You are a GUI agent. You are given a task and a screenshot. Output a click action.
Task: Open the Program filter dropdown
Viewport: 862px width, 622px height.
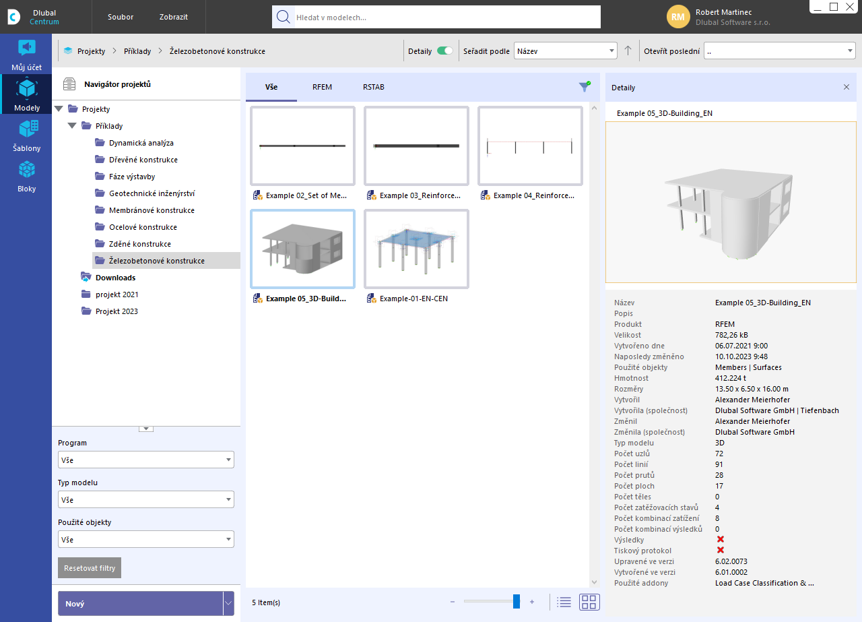tap(146, 460)
